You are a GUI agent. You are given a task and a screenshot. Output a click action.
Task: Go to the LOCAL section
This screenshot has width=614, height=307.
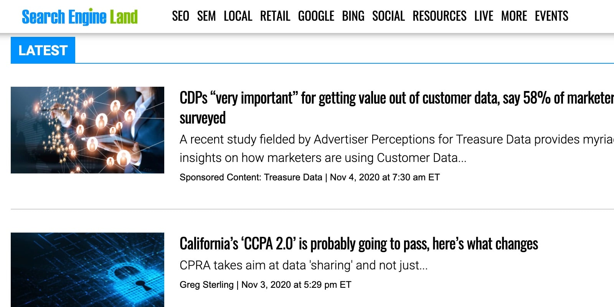pos(238,16)
